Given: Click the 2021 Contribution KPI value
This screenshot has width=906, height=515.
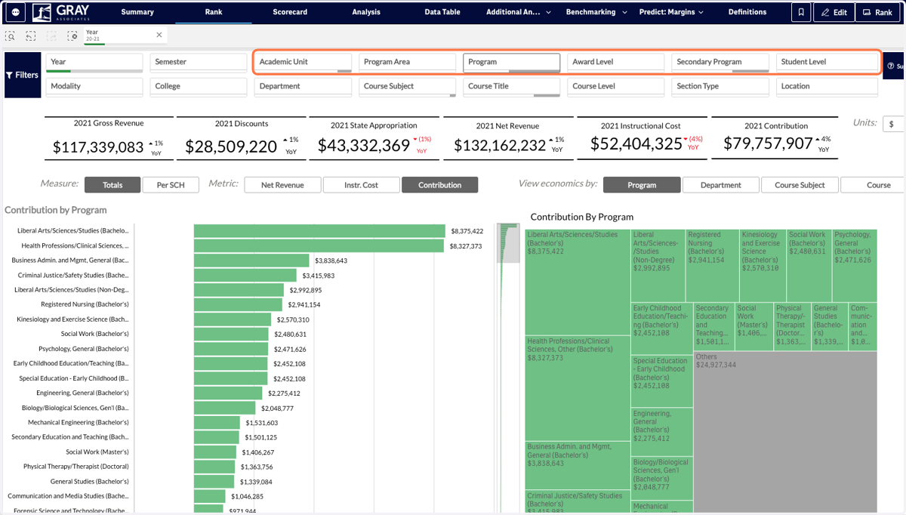Looking at the screenshot, I should point(768,143).
